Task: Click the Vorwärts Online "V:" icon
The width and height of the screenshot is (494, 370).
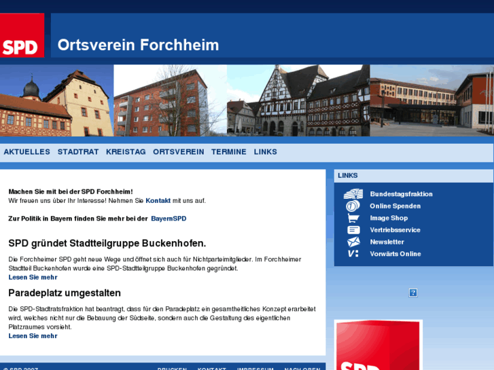Action: tap(353, 254)
